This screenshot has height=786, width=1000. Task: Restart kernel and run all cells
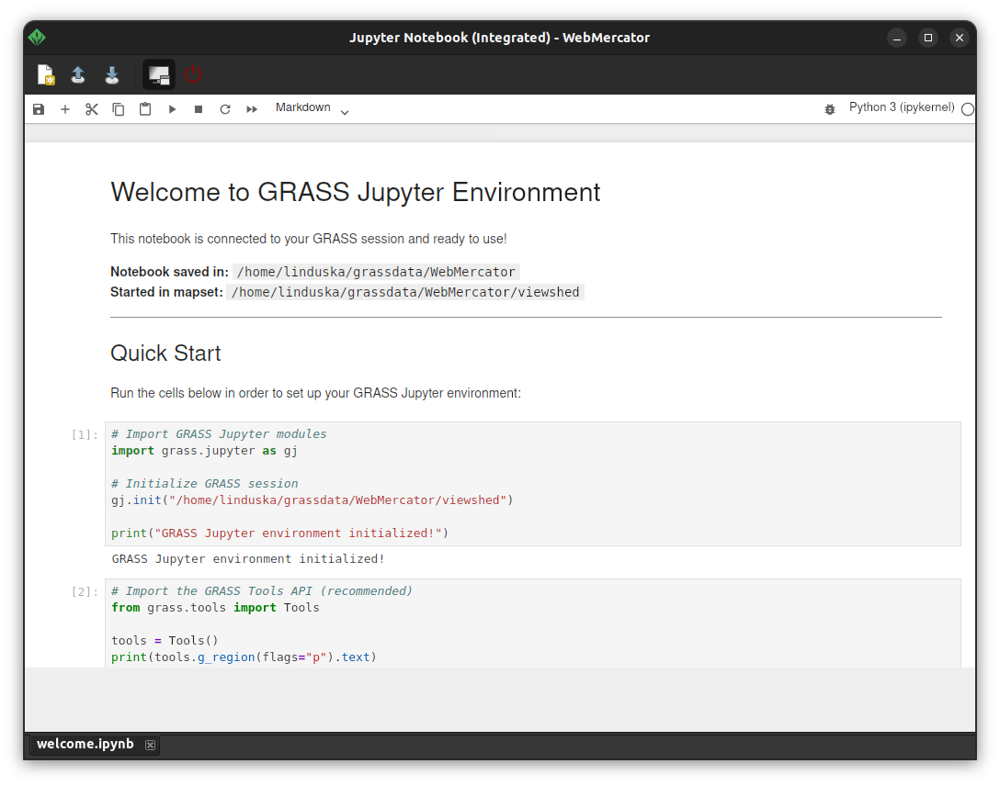pos(252,109)
